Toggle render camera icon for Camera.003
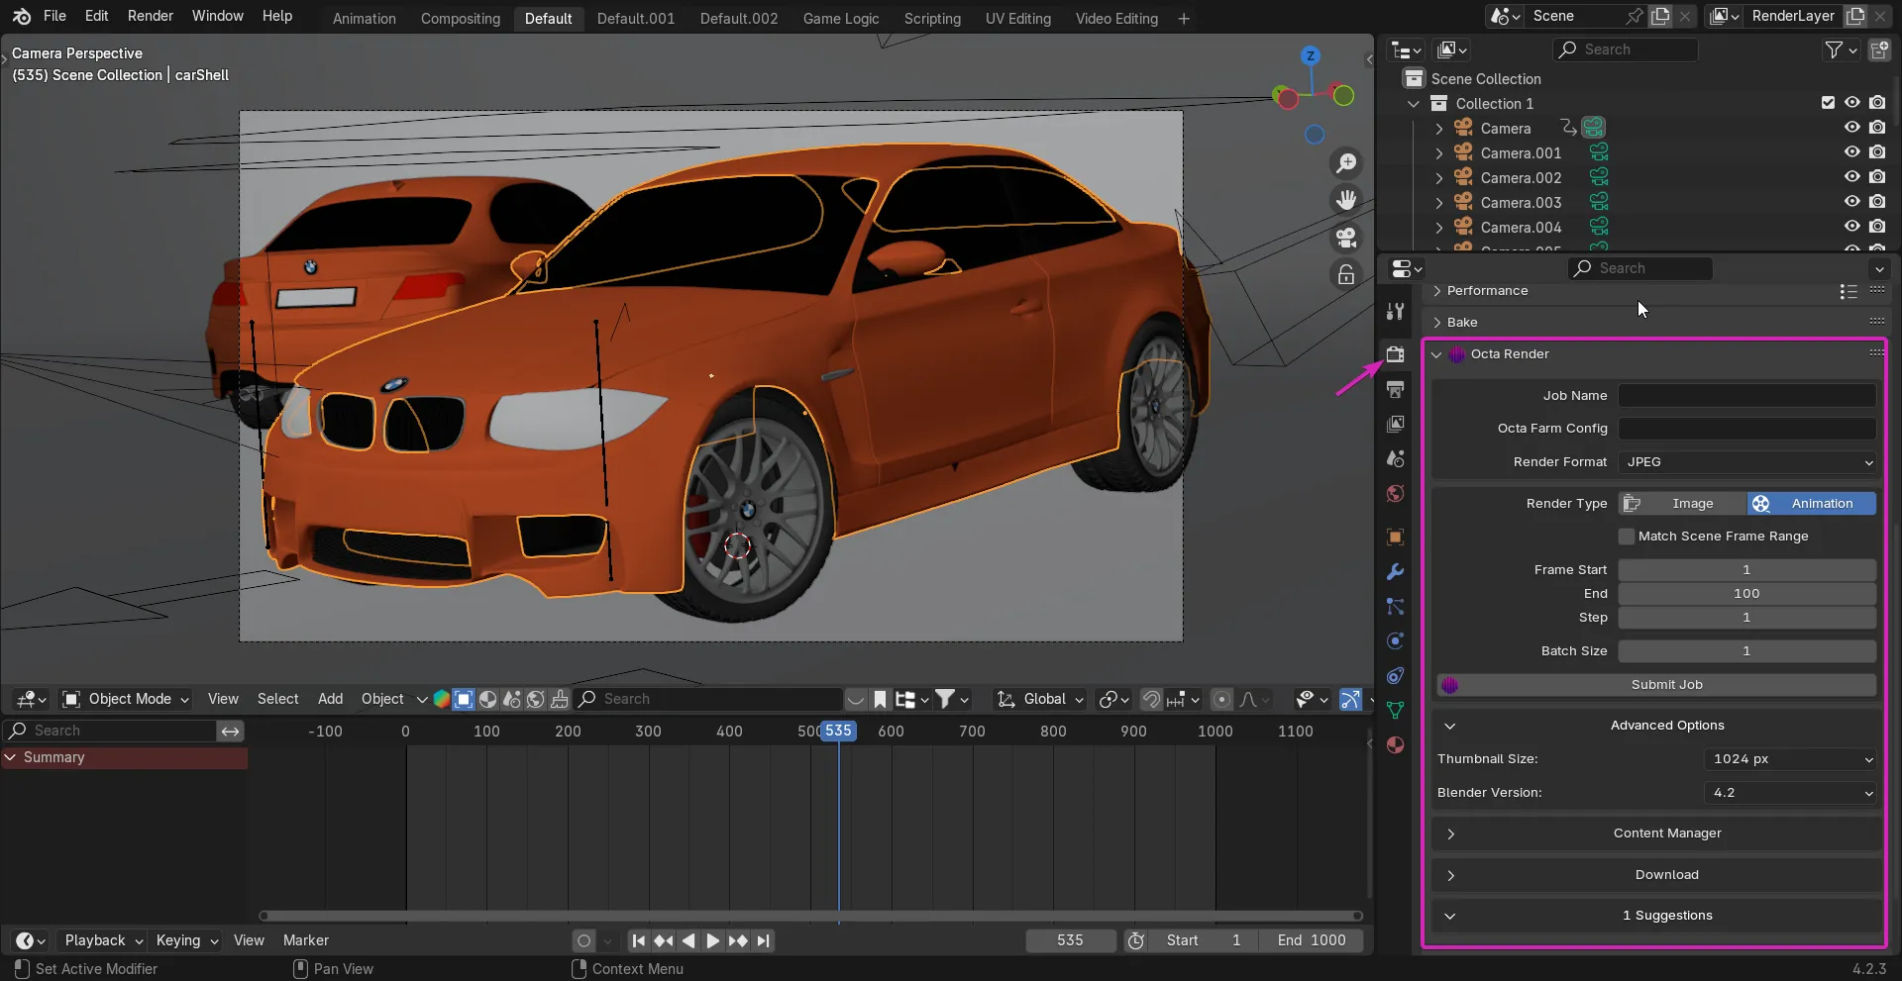 1877,201
